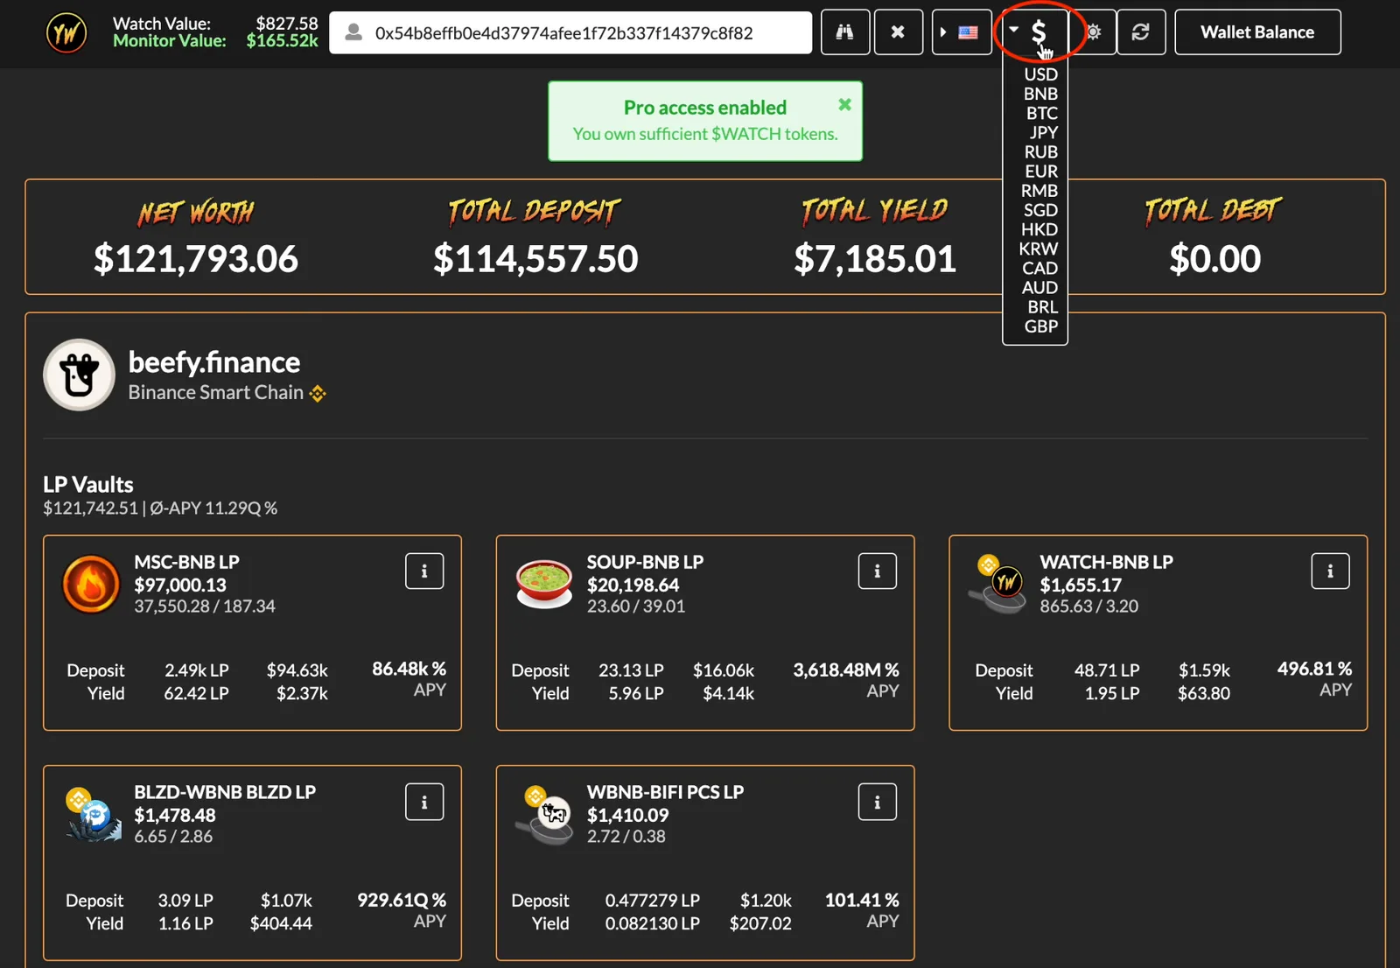Image resolution: width=1400 pixels, height=968 pixels.
Task: Click the beefy.finance cow logo
Action: [x=79, y=375]
